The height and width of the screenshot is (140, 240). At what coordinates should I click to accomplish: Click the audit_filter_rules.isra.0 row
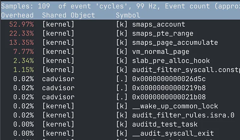click(x=120, y=115)
